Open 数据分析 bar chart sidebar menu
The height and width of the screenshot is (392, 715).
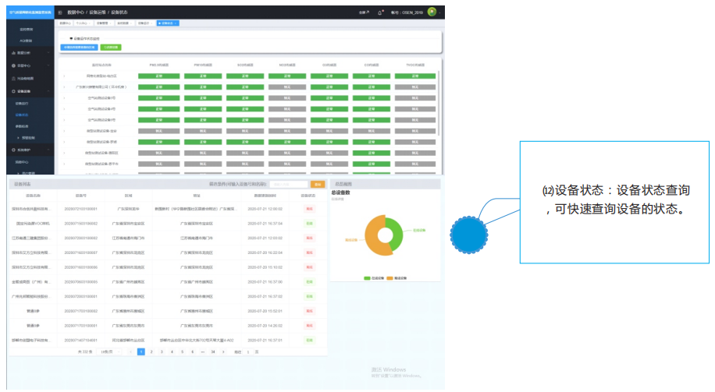tap(22, 52)
